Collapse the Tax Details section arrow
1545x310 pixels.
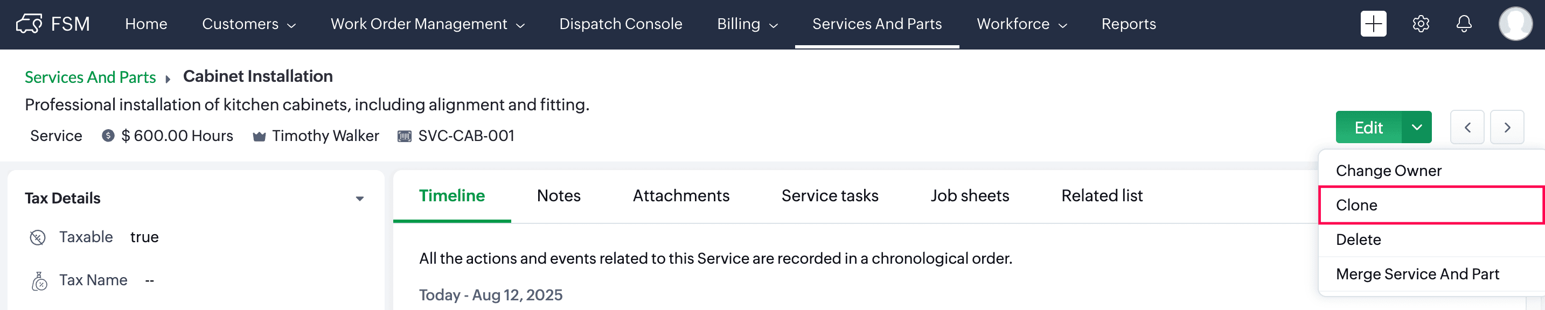click(359, 199)
